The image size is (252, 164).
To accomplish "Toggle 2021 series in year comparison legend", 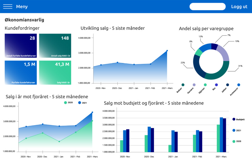I will (80, 103).
